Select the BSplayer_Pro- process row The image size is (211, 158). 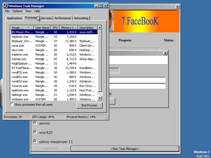pos(54,41)
